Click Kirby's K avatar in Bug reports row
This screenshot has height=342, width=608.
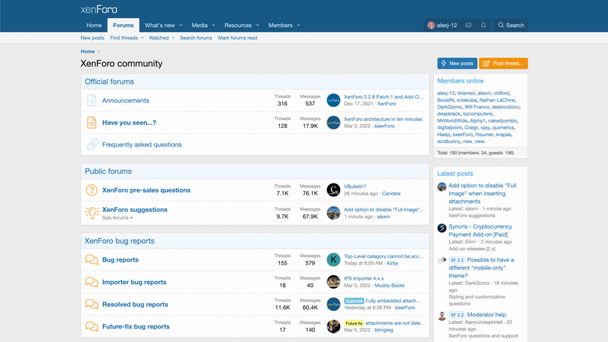333,260
